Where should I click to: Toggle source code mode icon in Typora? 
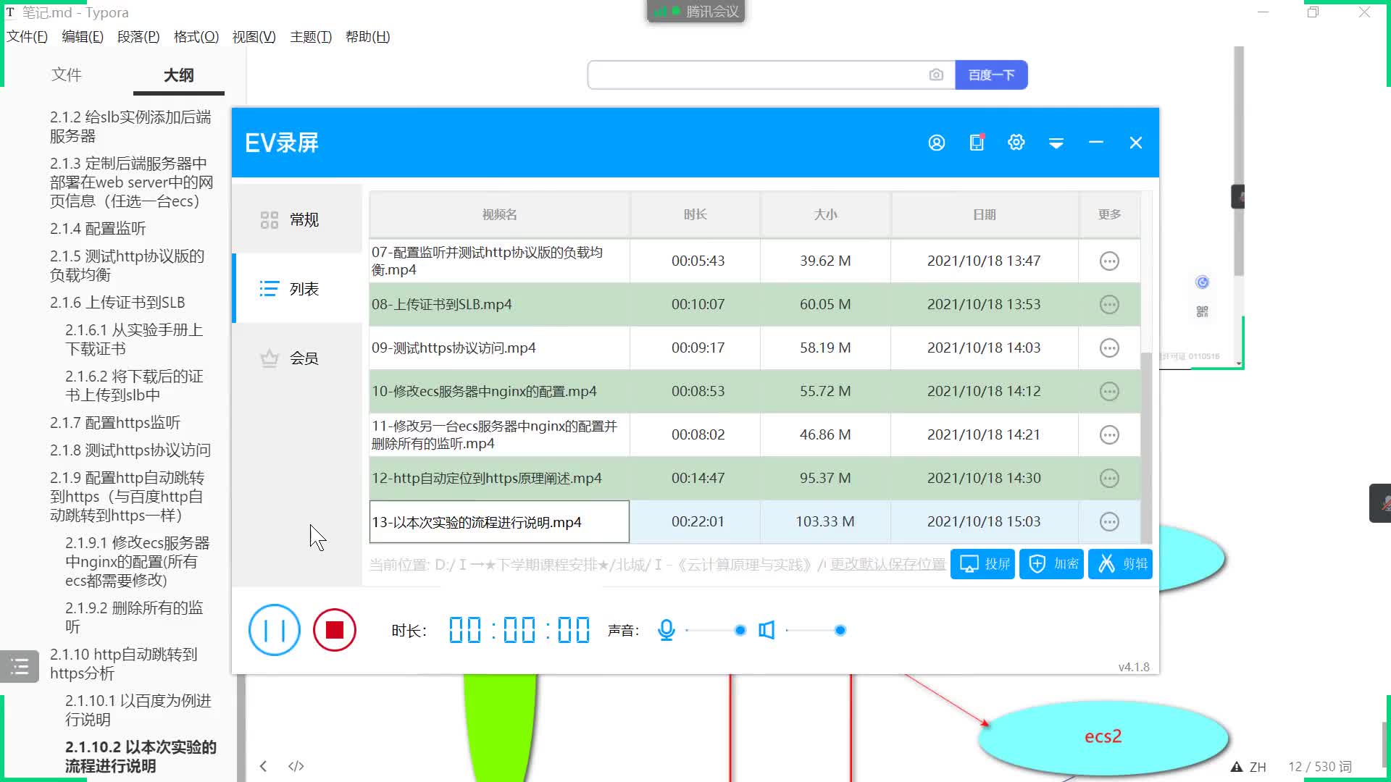pyautogui.click(x=296, y=766)
